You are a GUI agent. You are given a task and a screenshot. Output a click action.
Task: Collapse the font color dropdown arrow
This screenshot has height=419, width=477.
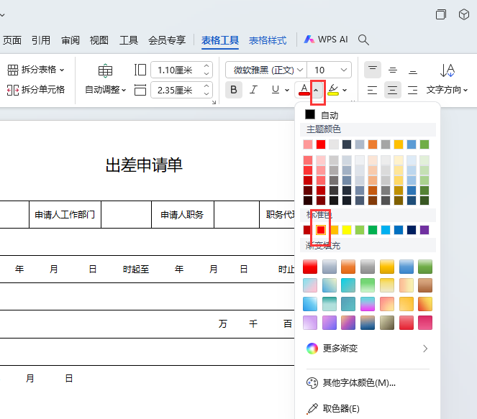click(317, 90)
